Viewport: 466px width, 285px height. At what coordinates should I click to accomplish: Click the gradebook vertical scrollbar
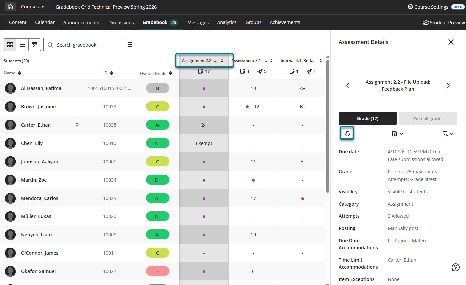[328, 126]
